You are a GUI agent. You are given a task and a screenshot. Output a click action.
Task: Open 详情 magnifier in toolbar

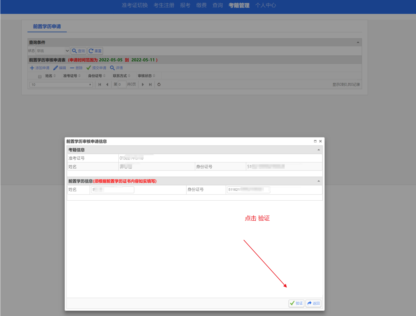click(x=112, y=68)
